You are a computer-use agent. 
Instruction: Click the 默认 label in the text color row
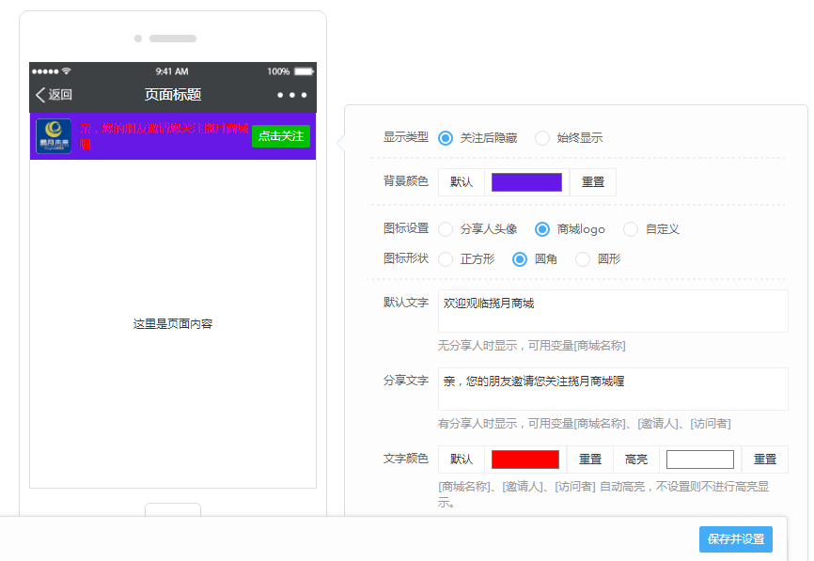click(x=461, y=460)
